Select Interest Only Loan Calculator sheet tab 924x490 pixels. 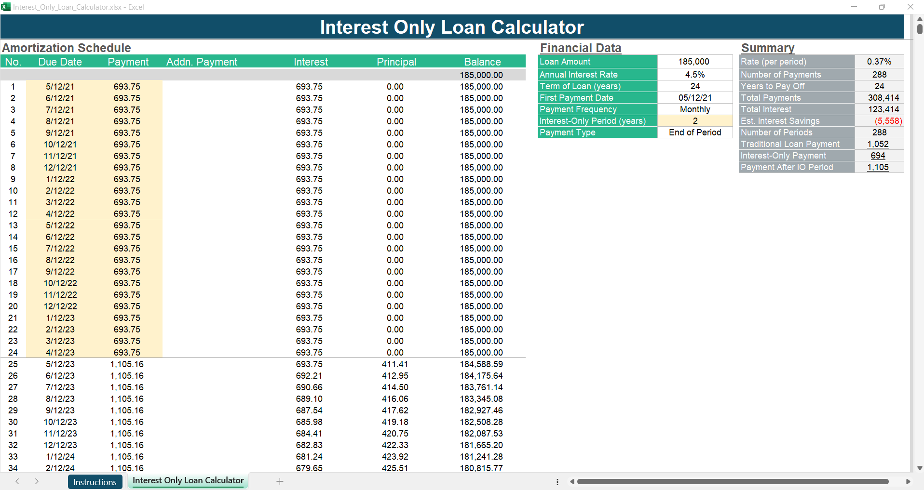click(188, 481)
